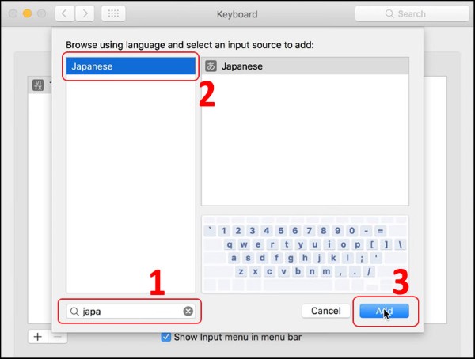Click the "1" key in keyboard preview
Viewport: 475px width, 359px height.
[x=224, y=231]
